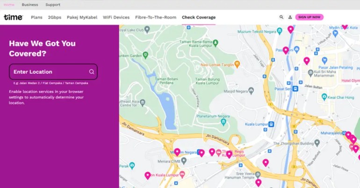The height and width of the screenshot is (188, 360).
Task: Click the Taman Botani Perdana label
Action: point(166,81)
